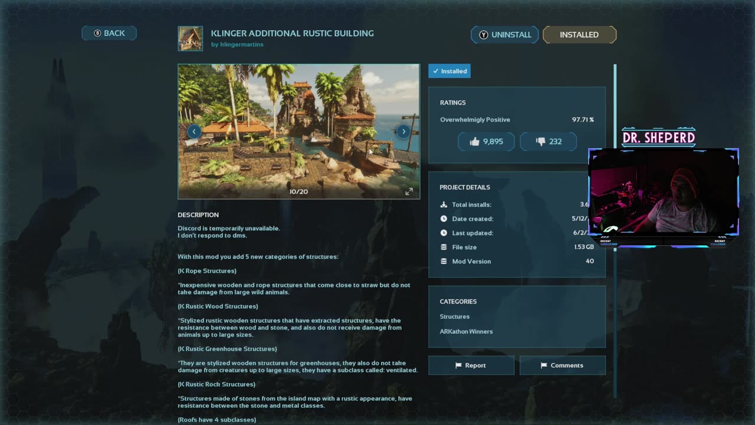The image size is (755, 425).
Task: Click the RATINGS section heading
Action: 453,103
